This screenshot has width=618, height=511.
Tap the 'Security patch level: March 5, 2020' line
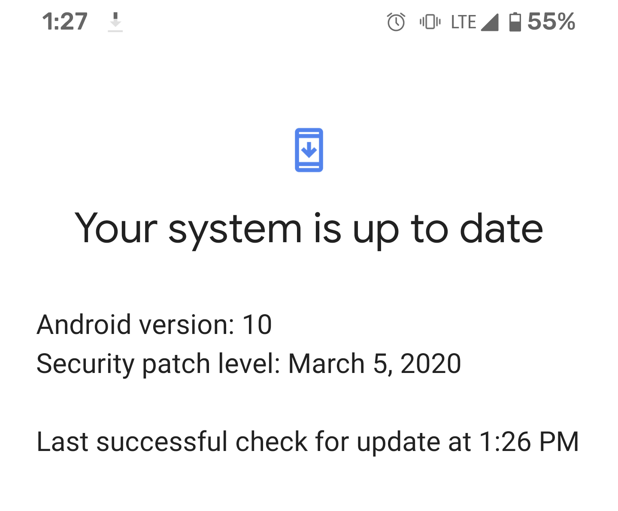(249, 364)
